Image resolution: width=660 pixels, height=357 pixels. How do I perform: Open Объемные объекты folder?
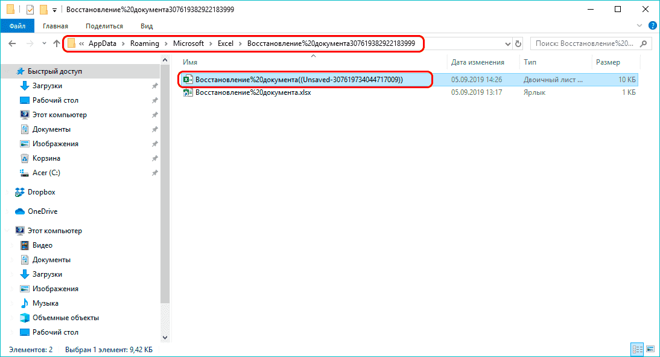[x=66, y=318]
